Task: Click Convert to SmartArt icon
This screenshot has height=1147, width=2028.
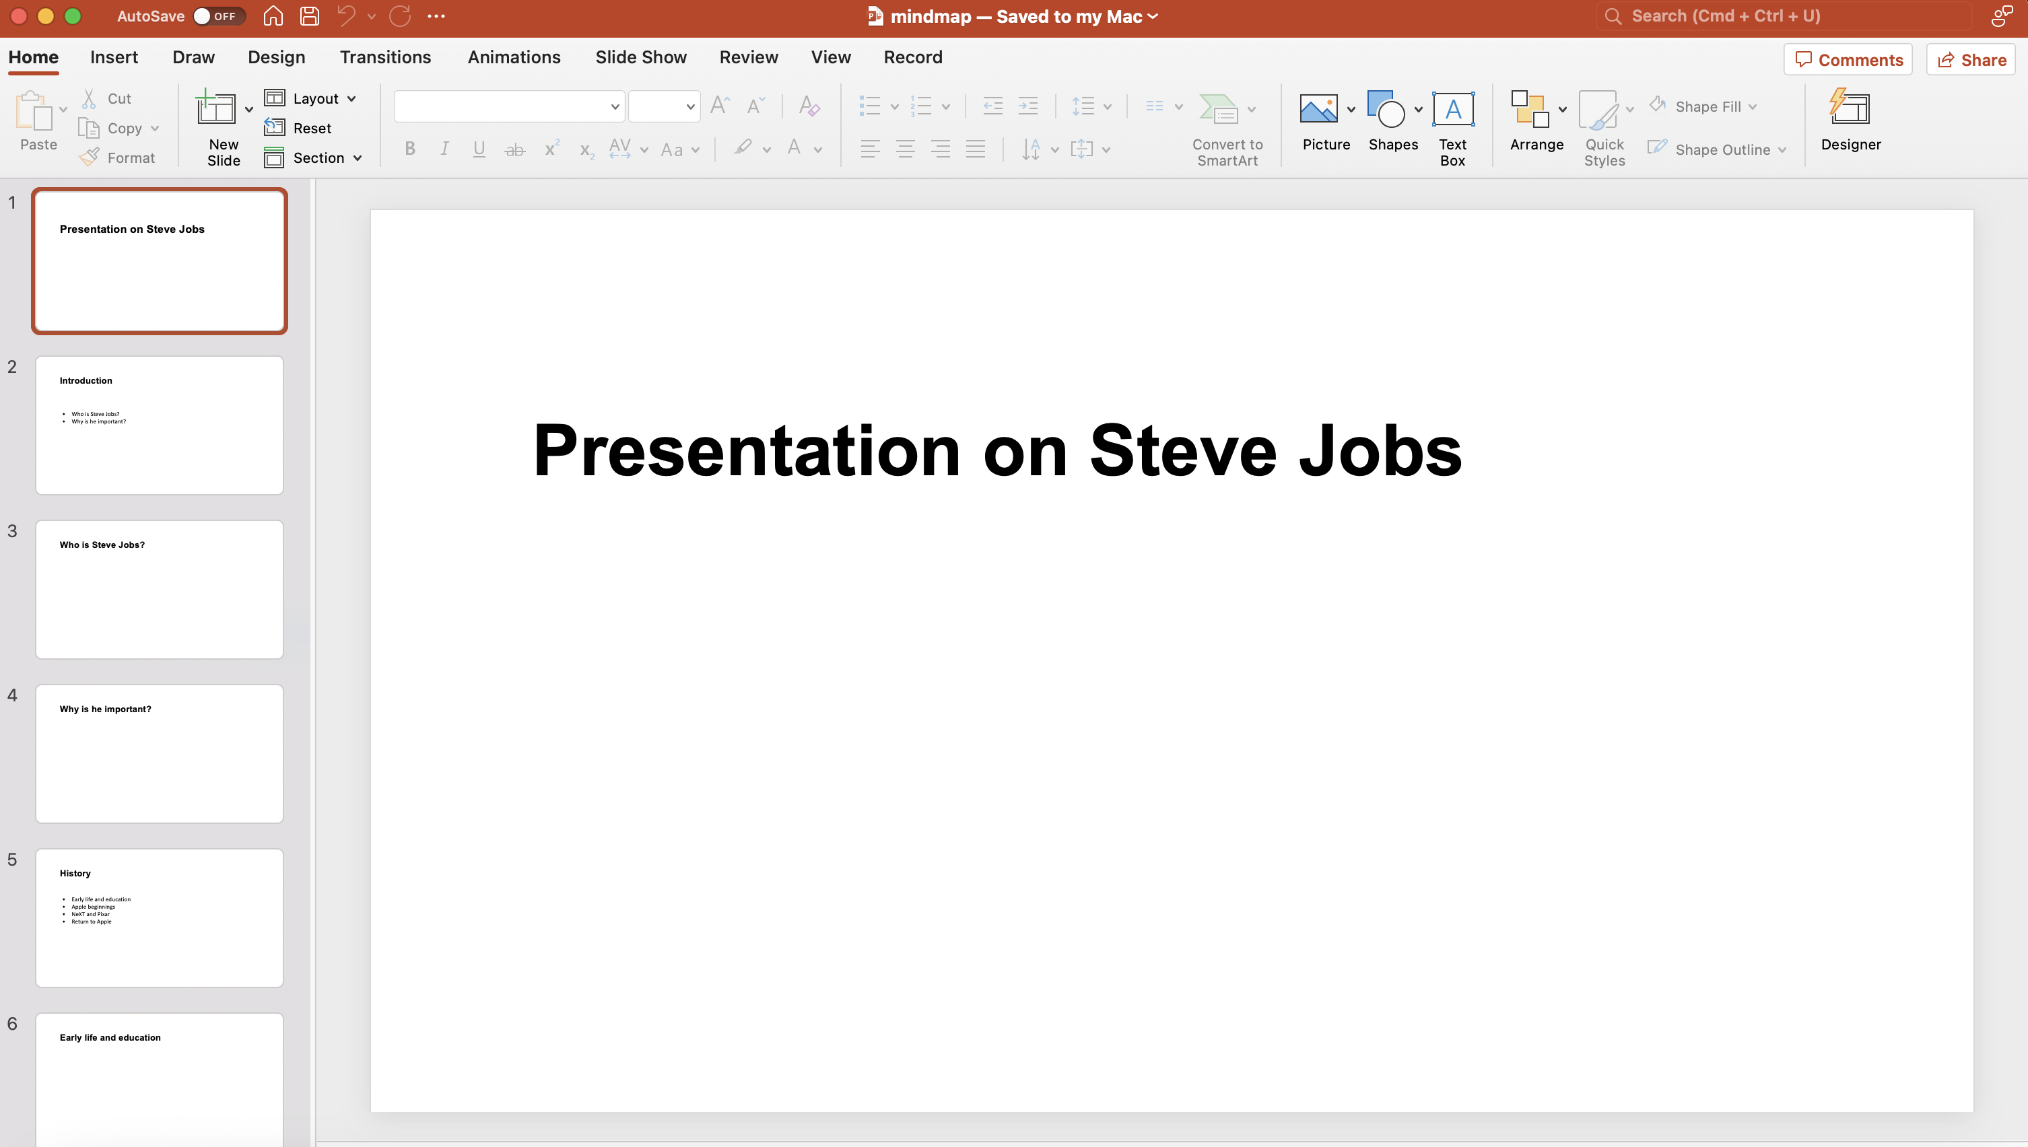Action: (1218, 109)
